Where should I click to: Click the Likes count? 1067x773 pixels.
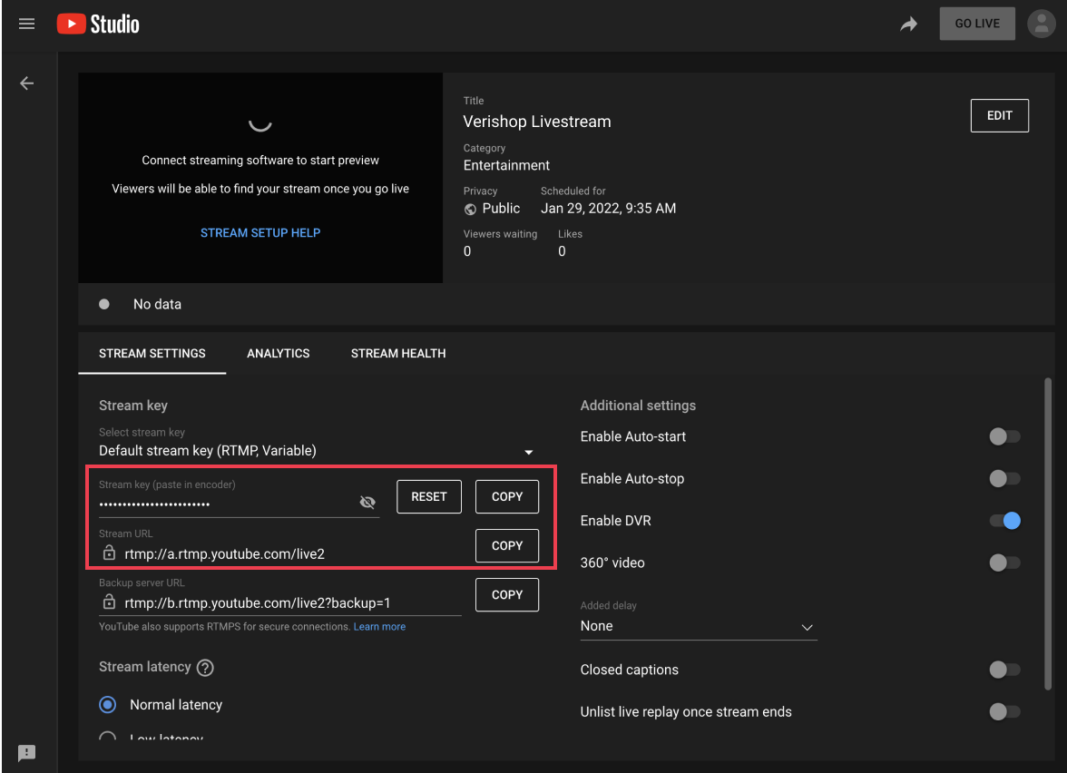[562, 251]
